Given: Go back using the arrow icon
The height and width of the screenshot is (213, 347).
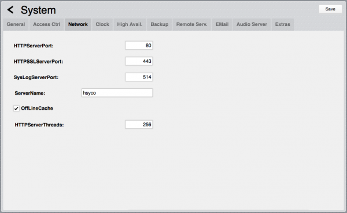Looking at the screenshot, I should point(10,10).
